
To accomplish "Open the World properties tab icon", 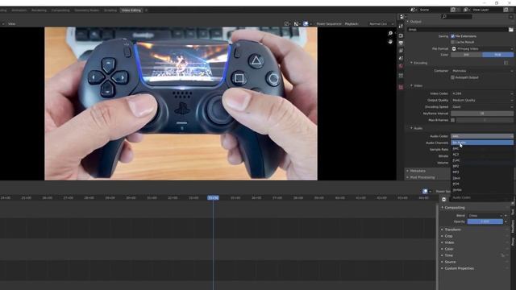I will pos(401,66).
